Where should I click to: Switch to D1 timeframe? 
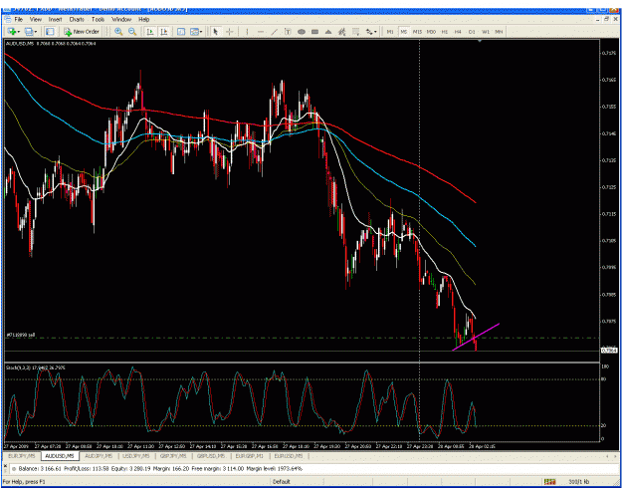(472, 32)
